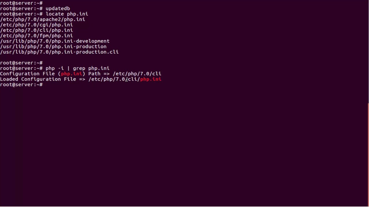The width and height of the screenshot is (369, 207).
Task: Click the topmost root@server prompt
Action: pos(21,3)
